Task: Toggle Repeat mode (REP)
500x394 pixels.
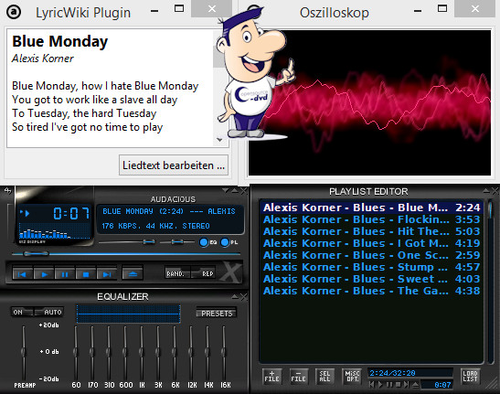Action: point(203,273)
